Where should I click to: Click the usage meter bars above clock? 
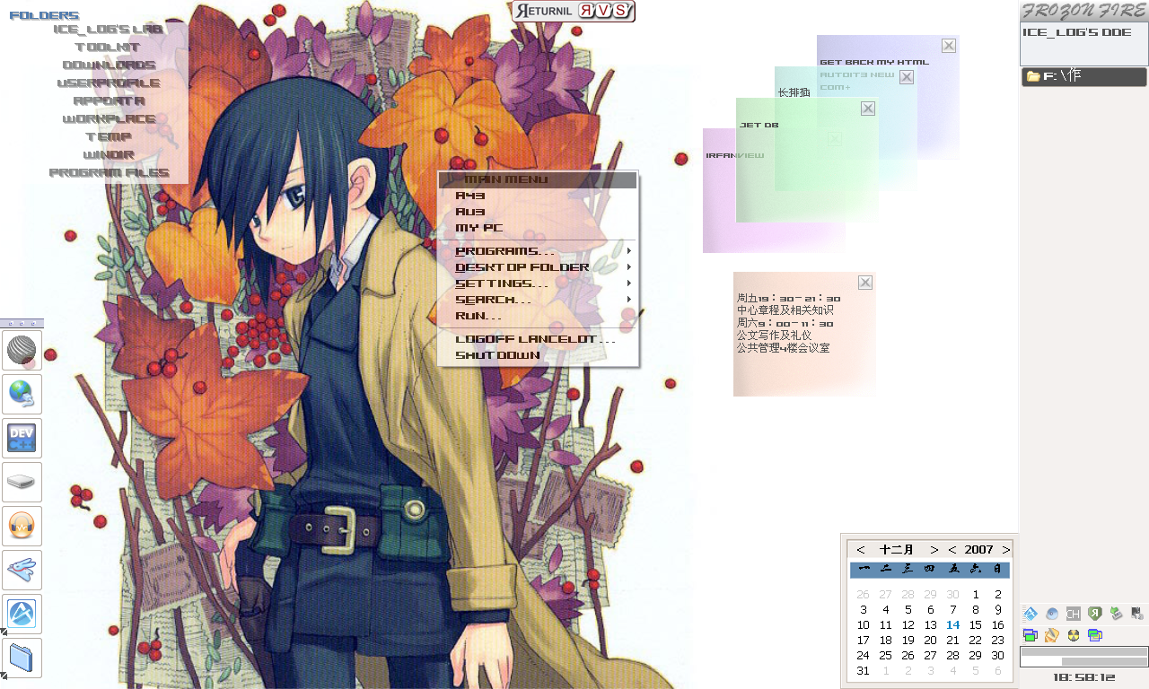click(1084, 657)
